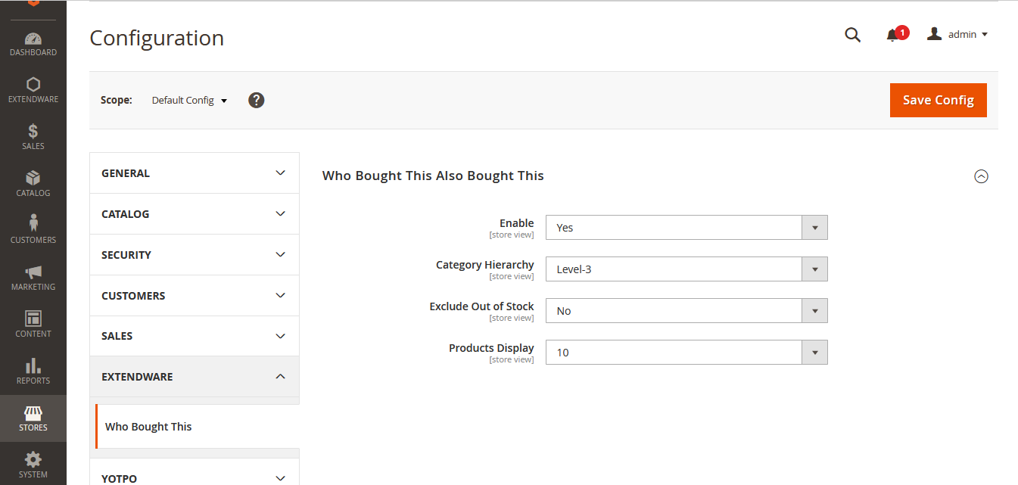Viewport: 1018px width, 485px height.
Task: Open the Catalog sidebar menu
Action: point(33,185)
